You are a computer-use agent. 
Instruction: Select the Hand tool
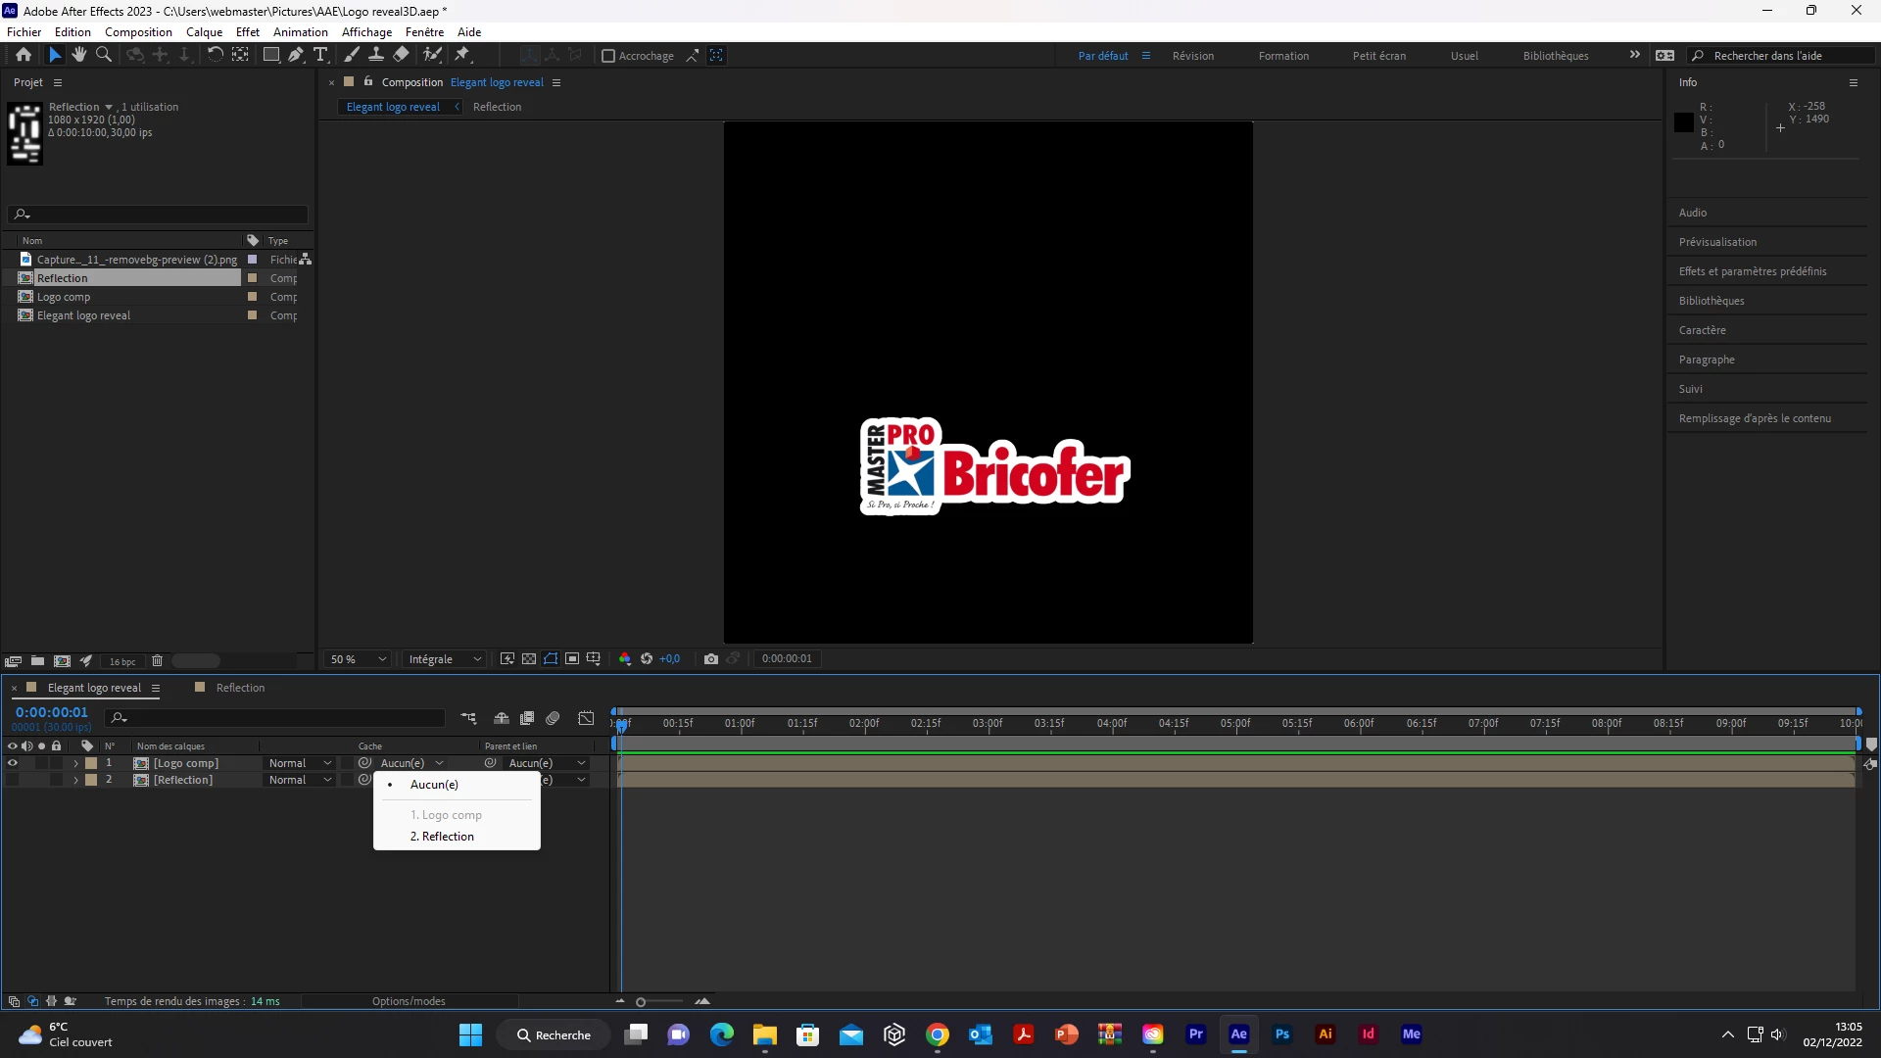point(79,55)
